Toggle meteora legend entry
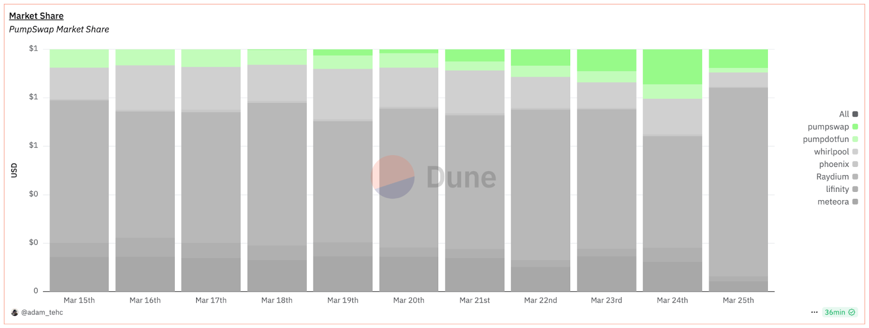 [837, 202]
